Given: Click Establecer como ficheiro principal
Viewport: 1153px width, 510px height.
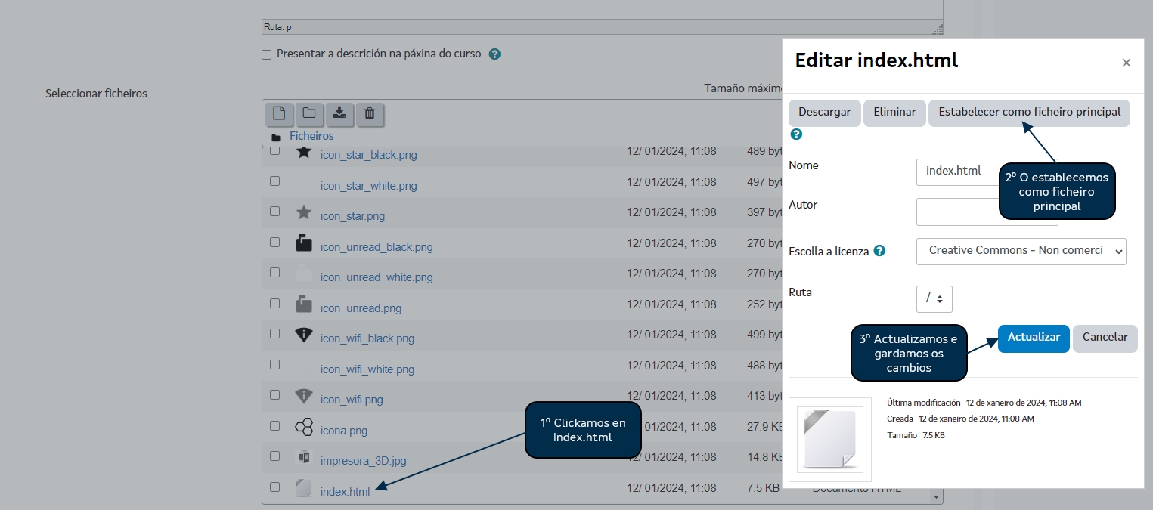Looking at the screenshot, I should [x=1029, y=113].
